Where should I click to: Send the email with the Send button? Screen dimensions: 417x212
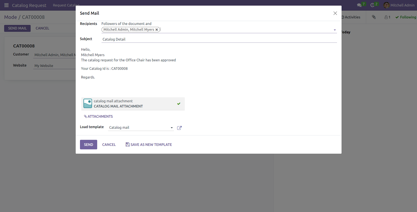[x=89, y=145]
